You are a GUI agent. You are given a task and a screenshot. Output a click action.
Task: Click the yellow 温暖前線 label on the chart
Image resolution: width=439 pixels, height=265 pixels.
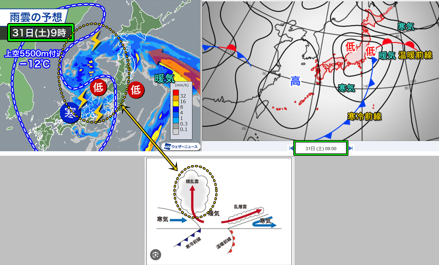(415, 55)
